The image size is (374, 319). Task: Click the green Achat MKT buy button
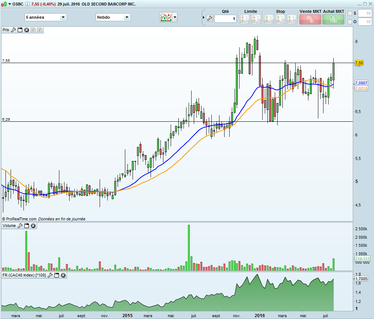click(333, 19)
